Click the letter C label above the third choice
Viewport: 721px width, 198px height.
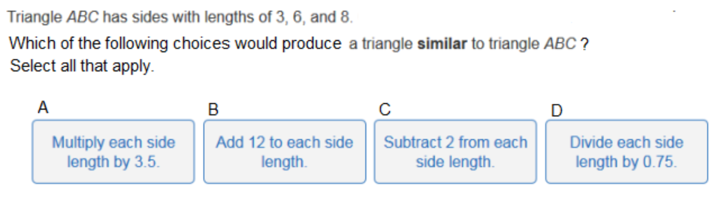point(384,109)
